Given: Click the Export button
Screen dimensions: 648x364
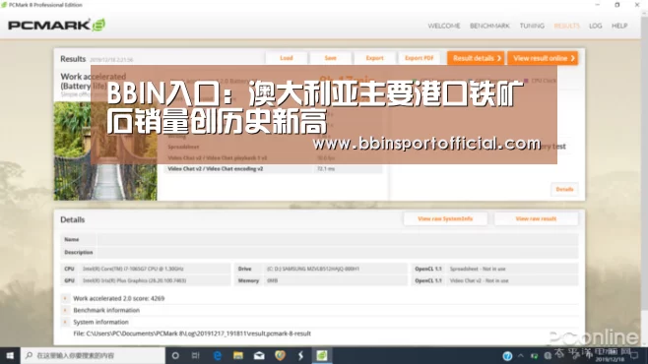Looking at the screenshot, I should tap(374, 58).
